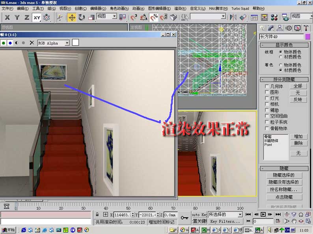313x234 pixels.
Task: Toggle the 3D snap tool
Action: [134, 18]
